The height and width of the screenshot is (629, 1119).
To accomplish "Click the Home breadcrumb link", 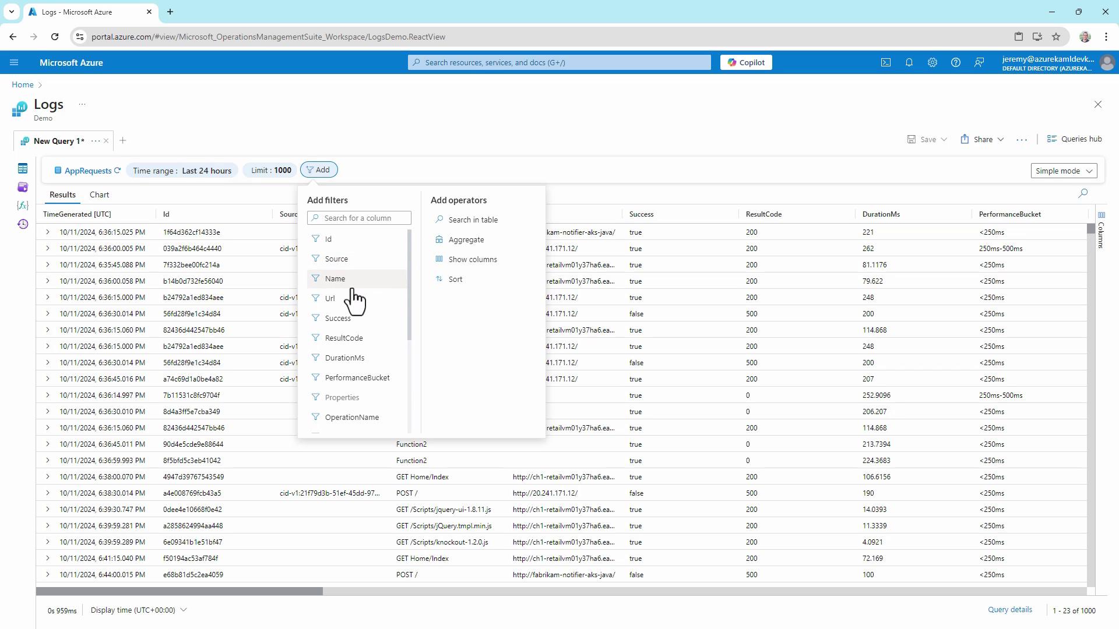I will click(x=23, y=85).
